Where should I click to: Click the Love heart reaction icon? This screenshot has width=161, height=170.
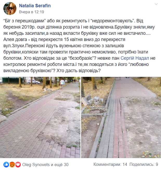(18, 165)
